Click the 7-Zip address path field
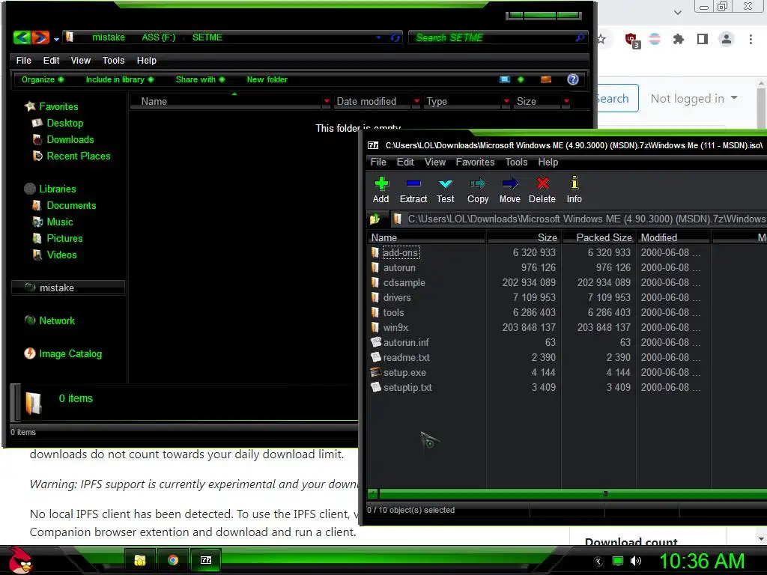767x575 pixels. point(578,219)
